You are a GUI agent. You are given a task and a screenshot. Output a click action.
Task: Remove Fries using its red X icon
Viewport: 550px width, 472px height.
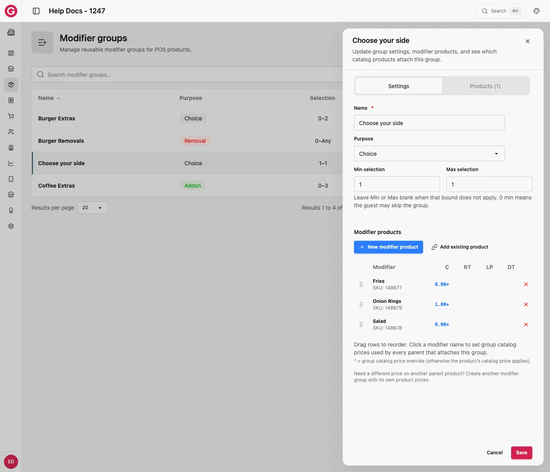point(526,284)
